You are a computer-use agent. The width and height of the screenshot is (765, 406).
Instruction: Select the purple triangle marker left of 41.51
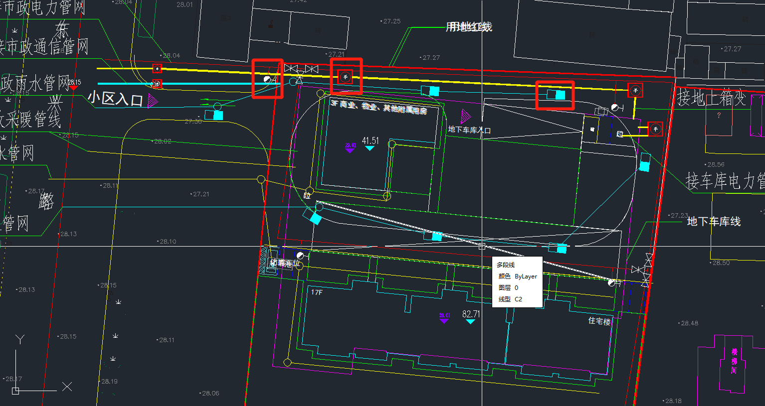(x=350, y=150)
